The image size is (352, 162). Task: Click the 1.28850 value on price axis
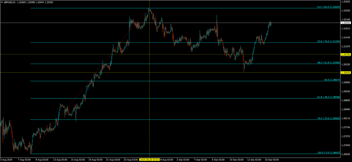point(346,100)
